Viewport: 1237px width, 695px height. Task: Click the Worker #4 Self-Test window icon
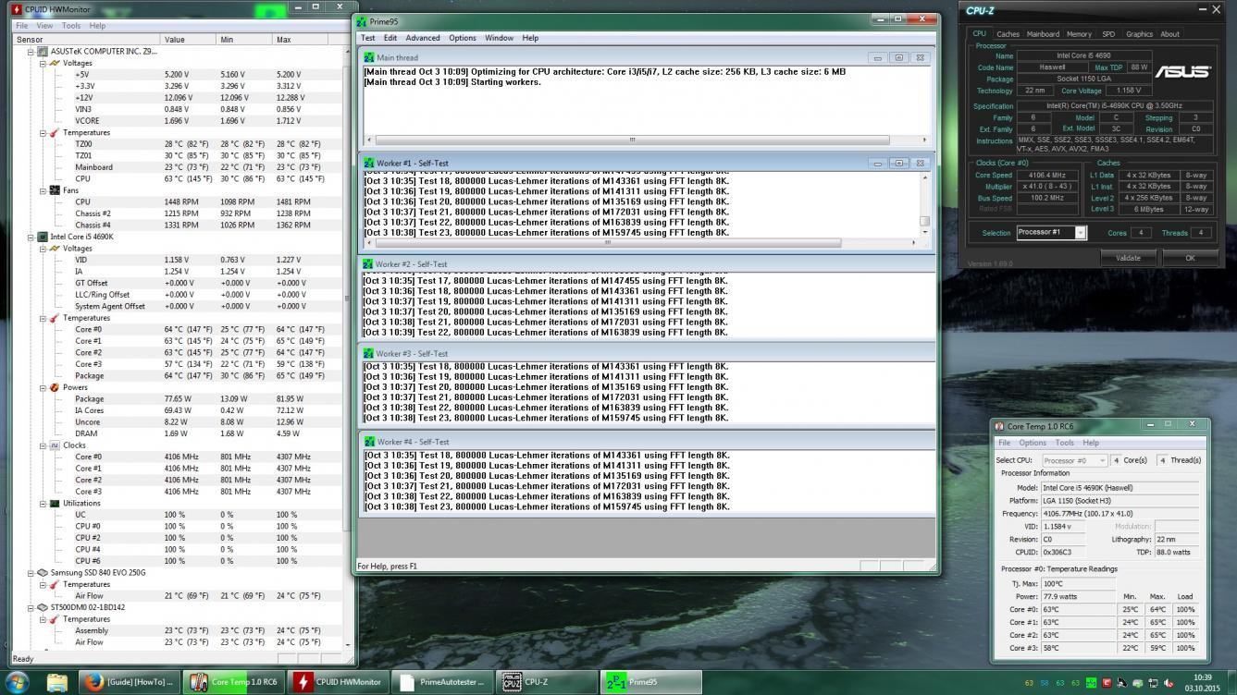click(370, 442)
